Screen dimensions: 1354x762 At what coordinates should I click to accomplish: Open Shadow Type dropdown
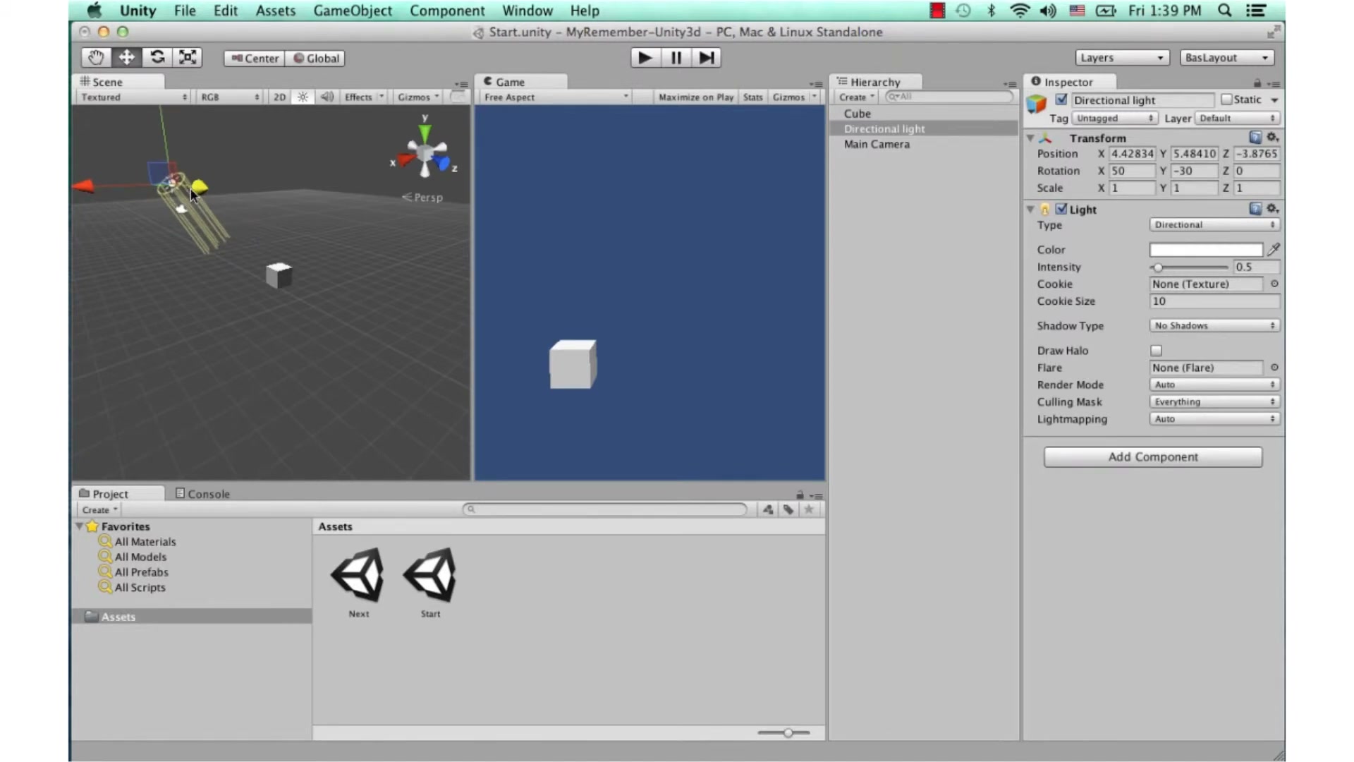pos(1214,326)
